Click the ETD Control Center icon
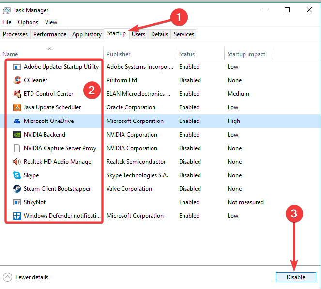 [x=17, y=94]
